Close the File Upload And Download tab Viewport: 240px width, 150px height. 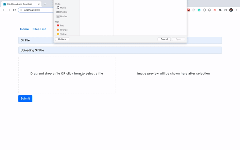(x=38, y=4)
